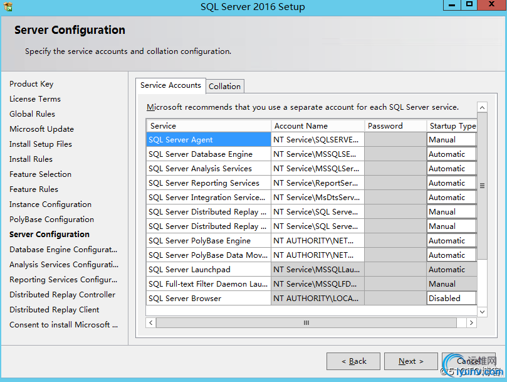
Task: Maximize the SQL Server 2016 Setup window
Action: (x=469, y=5)
